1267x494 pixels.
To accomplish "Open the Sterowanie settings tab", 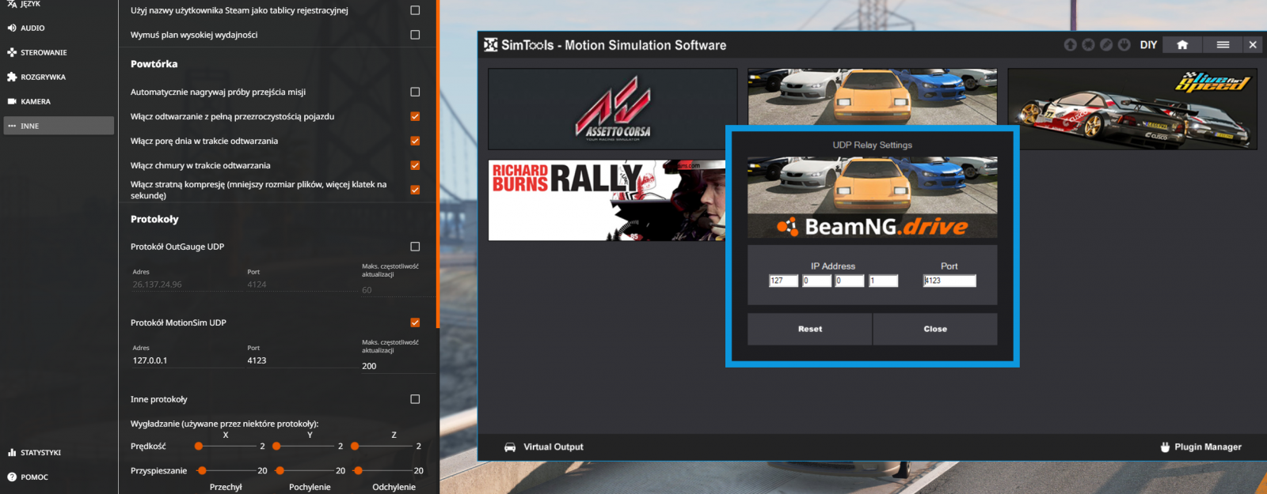I will point(58,52).
